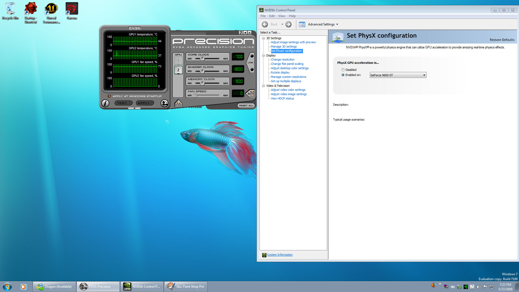This screenshot has width=519, height=292.
Task: Open the Startup Shortcut desktop icon
Action: (31, 13)
